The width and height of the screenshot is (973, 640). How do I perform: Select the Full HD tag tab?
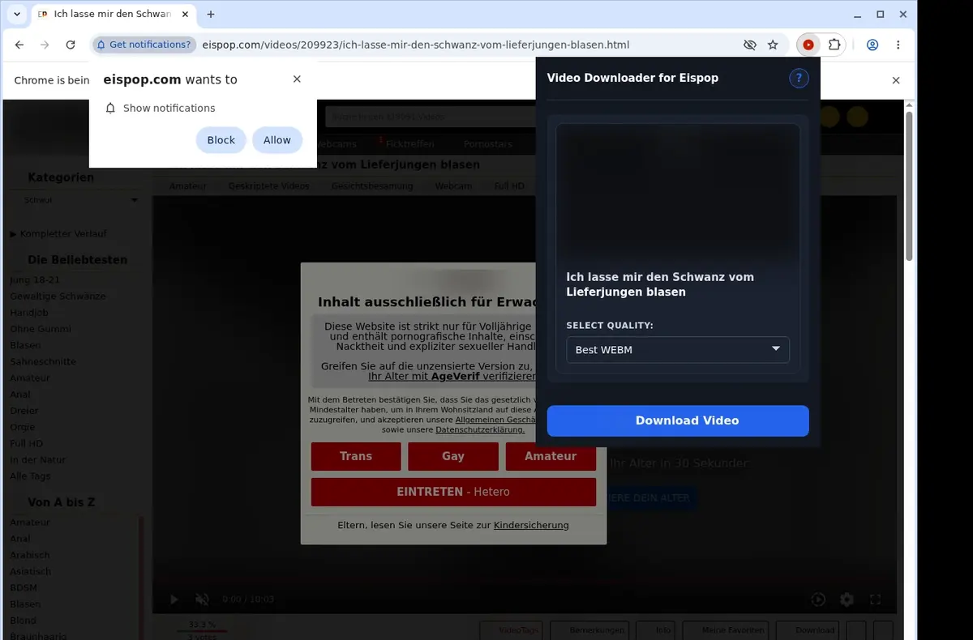(509, 186)
